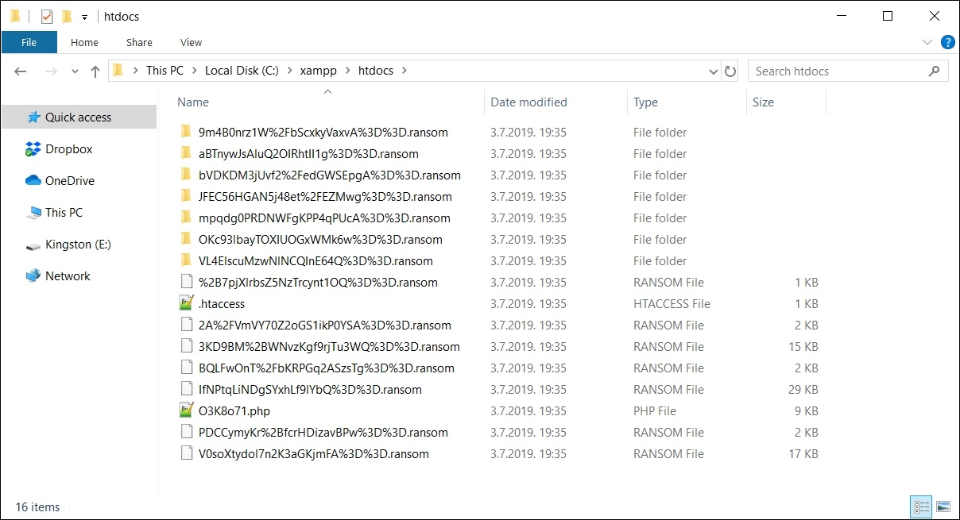Open the Dropbox icon in sidebar
960x520 pixels.
33,149
